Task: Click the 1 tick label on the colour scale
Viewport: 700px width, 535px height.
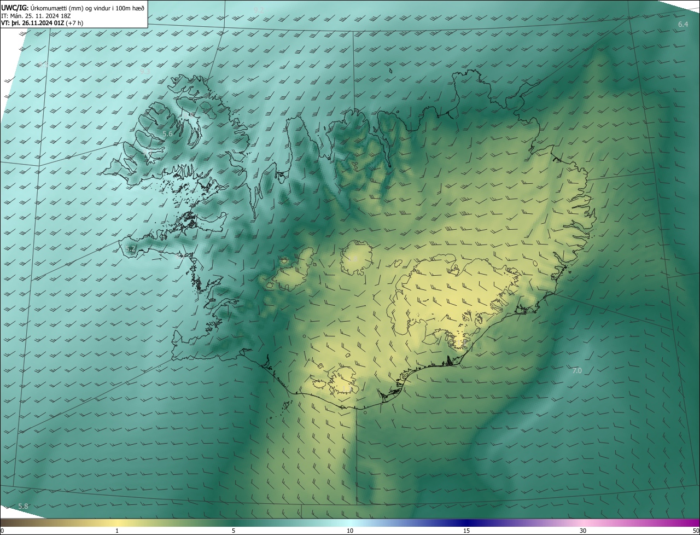Action: point(117,531)
